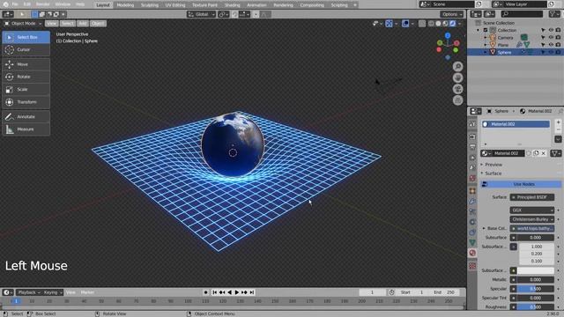The width and height of the screenshot is (564, 317).
Task: Adjust the Specular slider
Action: pos(535,289)
